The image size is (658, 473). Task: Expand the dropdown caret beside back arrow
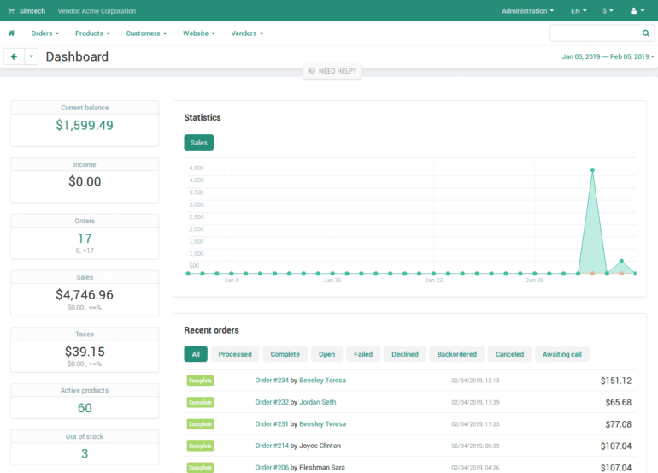(32, 56)
